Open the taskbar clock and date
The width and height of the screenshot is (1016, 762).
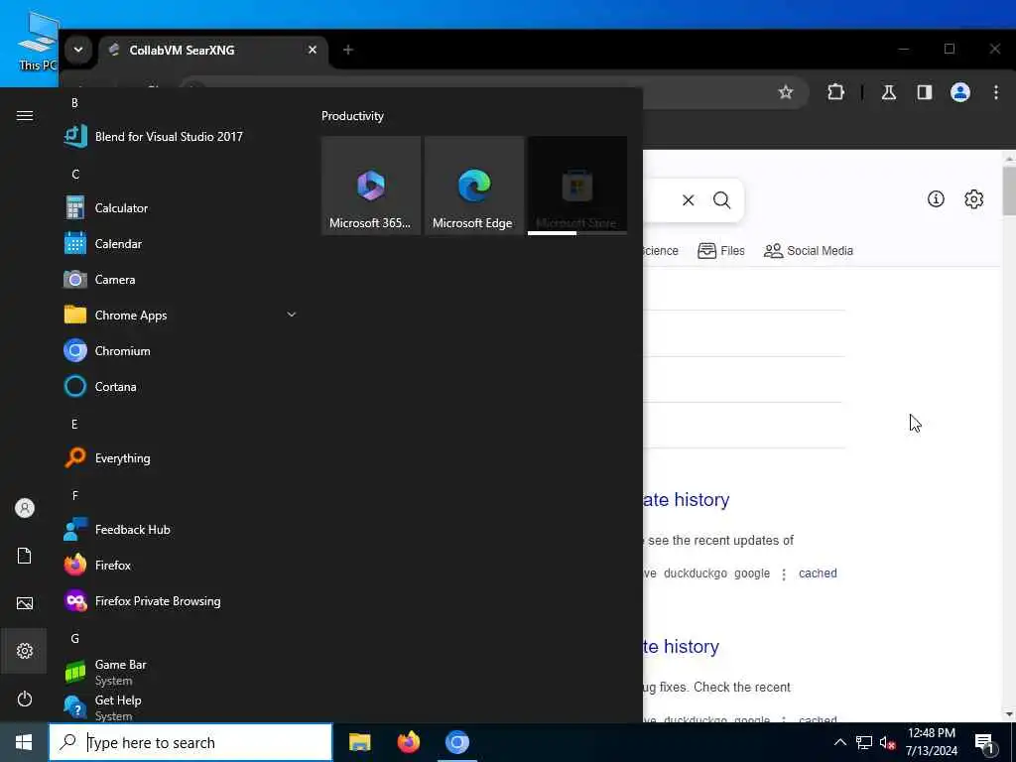click(x=931, y=742)
